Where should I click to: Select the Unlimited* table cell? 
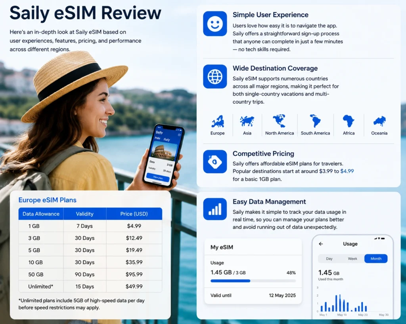click(41, 286)
